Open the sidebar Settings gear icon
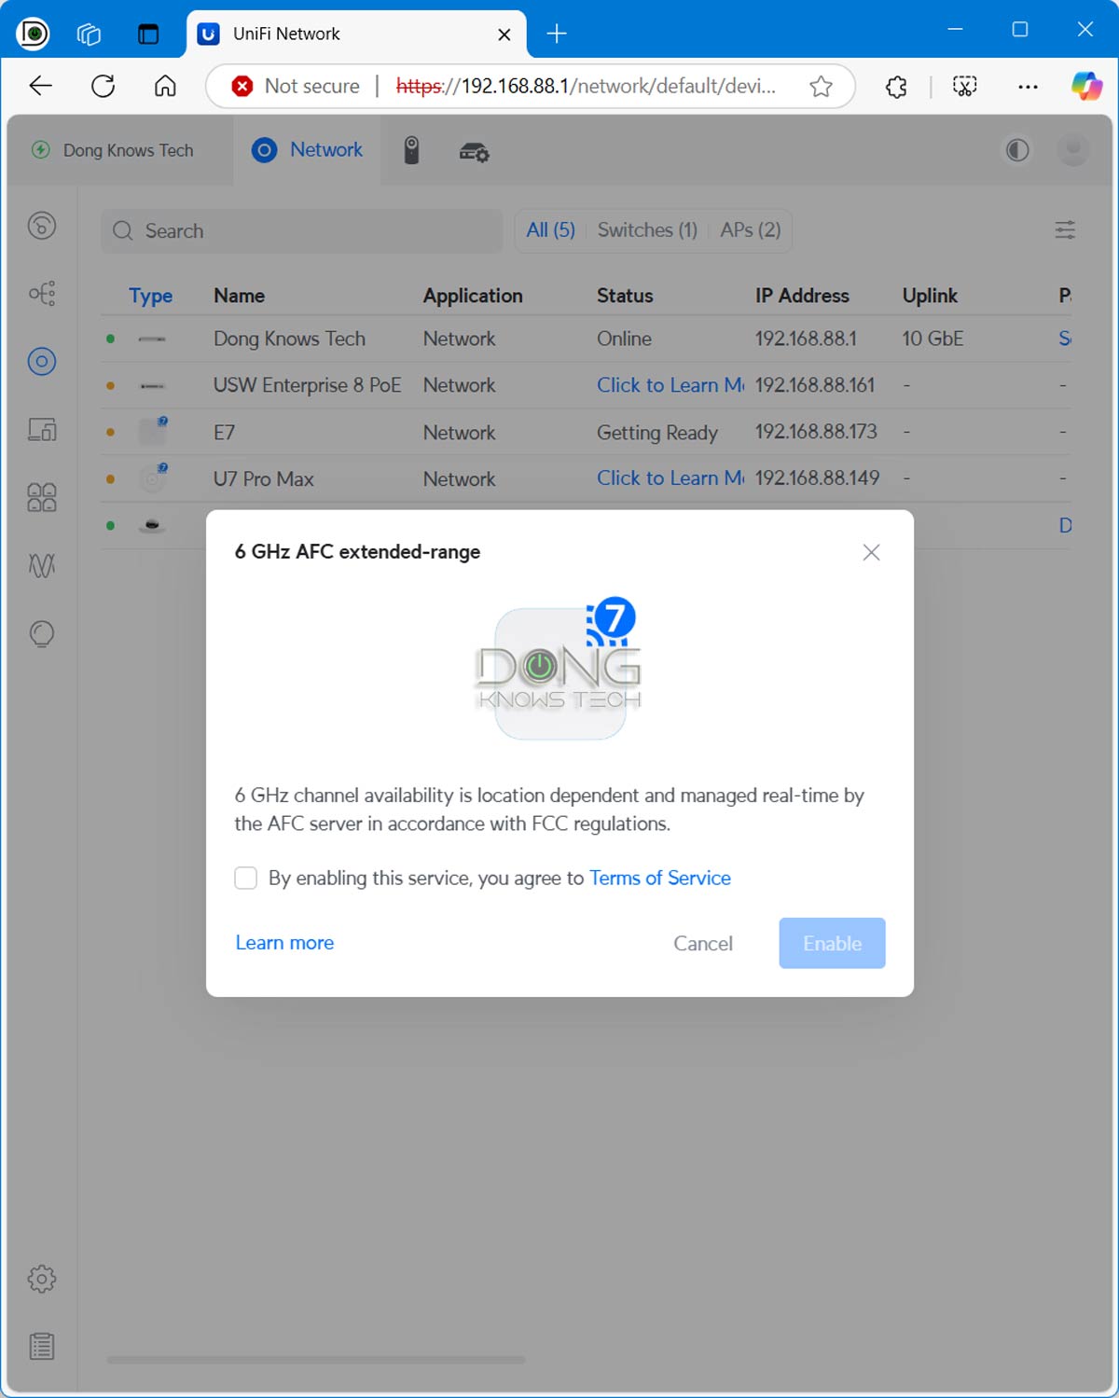The height and width of the screenshot is (1398, 1119). [42, 1279]
